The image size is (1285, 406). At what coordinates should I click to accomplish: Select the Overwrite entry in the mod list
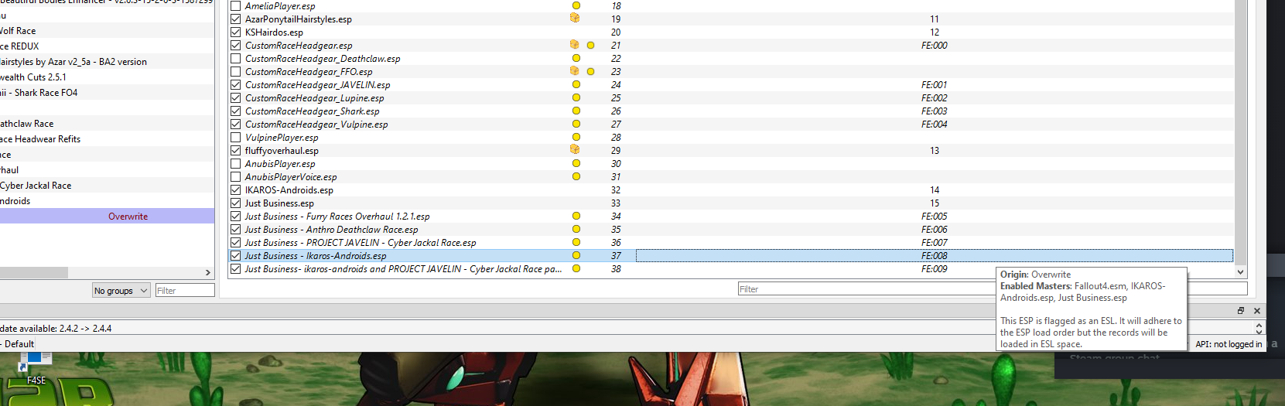107,216
